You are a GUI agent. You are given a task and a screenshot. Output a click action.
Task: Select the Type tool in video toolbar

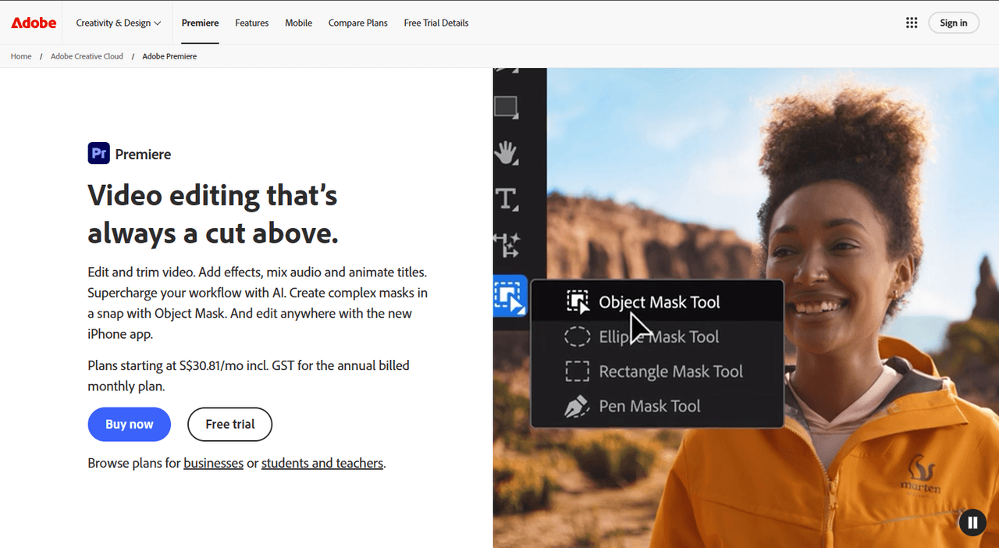(507, 198)
